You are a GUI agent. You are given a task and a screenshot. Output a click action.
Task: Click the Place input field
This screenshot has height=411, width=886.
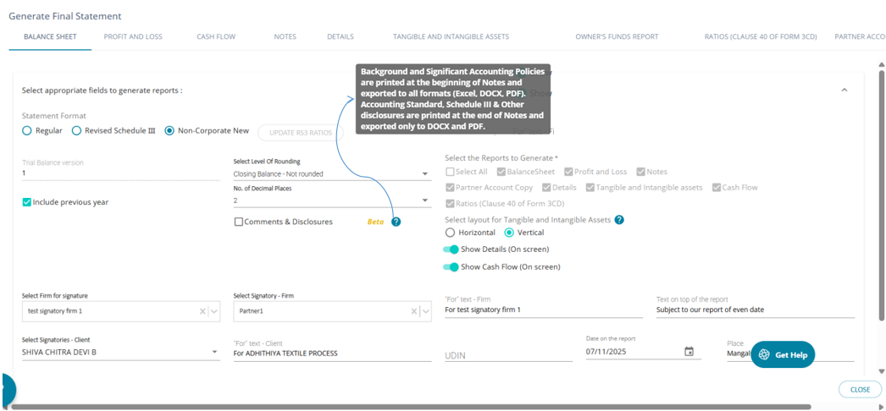coord(790,354)
